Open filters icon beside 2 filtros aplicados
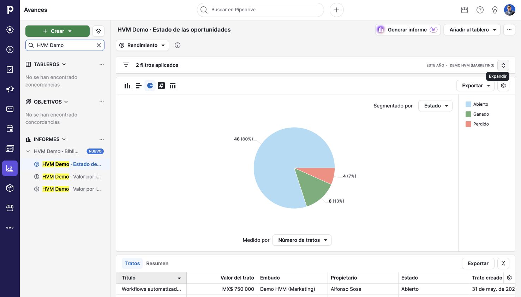Viewport: 521px width, 297px height. click(126, 65)
